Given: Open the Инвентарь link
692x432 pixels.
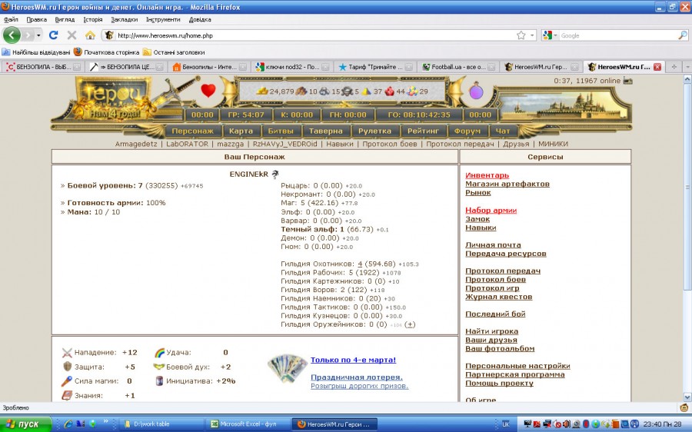Looking at the screenshot, I should [487, 175].
